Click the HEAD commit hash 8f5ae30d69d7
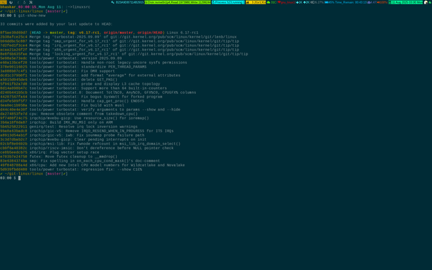Viewport: 432px width, 270px height. coord(14,33)
